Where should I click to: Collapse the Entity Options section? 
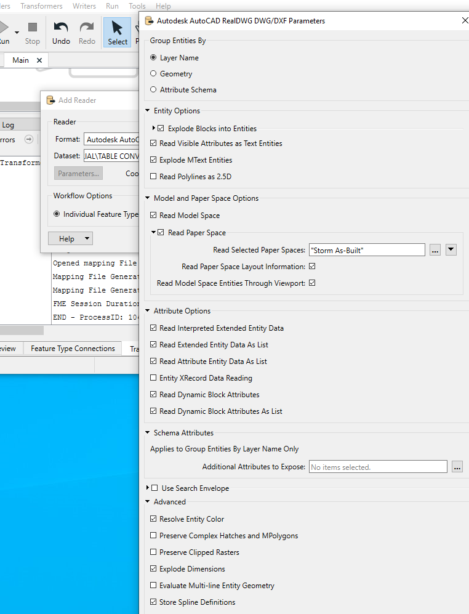(148, 111)
